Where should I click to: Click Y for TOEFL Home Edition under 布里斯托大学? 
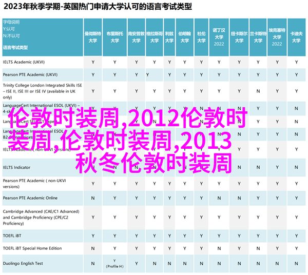click(114, 248)
